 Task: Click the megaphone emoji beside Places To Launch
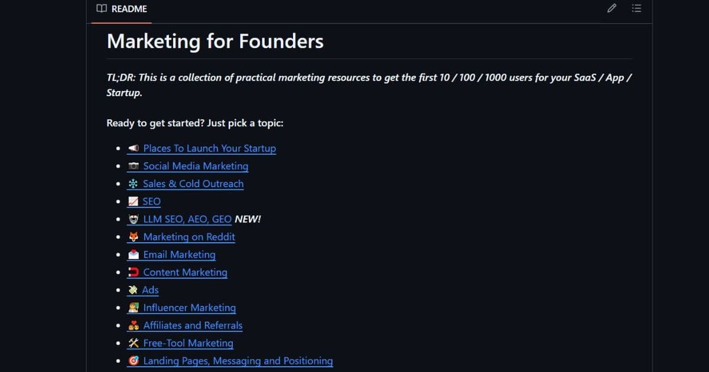(x=133, y=148)
